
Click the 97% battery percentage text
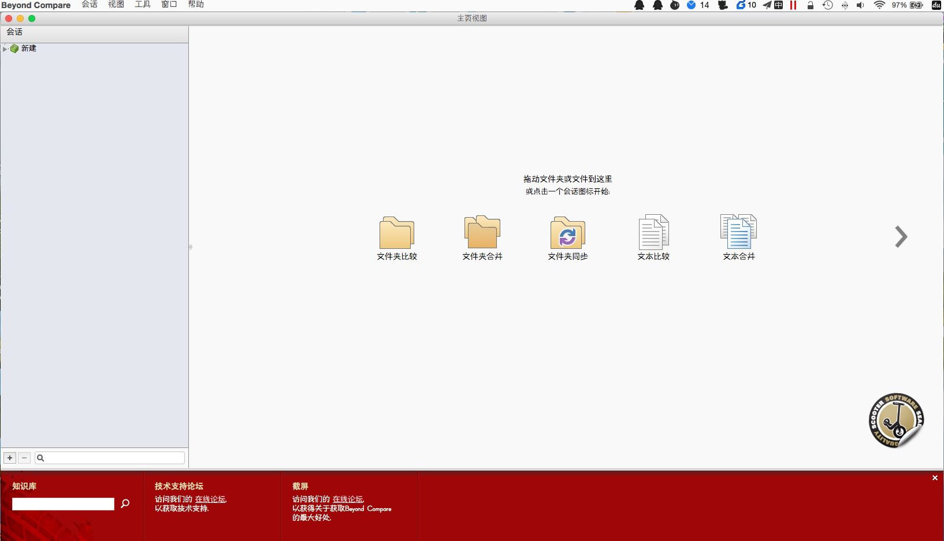[x=899, y=5]
